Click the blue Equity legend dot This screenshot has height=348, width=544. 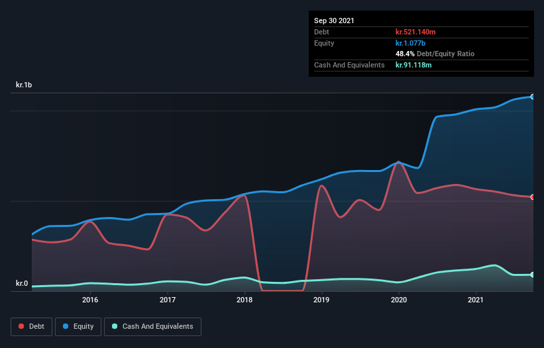66,326
